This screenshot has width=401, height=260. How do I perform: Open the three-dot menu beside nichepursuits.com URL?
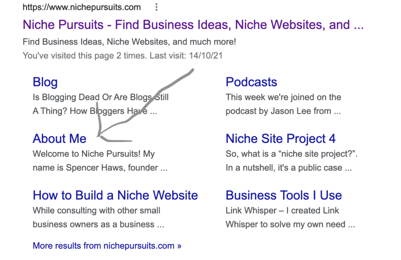156,7
